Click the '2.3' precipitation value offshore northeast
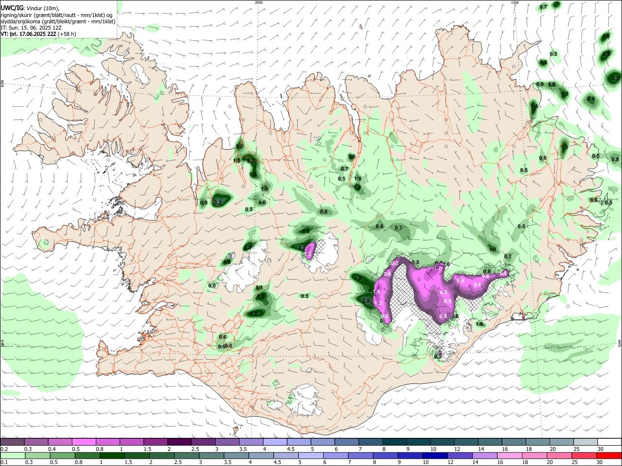Viewport: 622px width, 466px height. [x=615, y=78]
